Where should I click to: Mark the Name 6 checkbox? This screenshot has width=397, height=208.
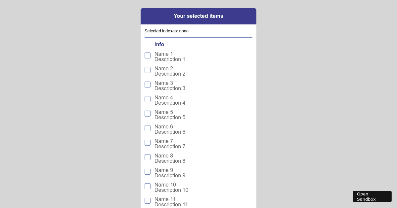point(148,128)
